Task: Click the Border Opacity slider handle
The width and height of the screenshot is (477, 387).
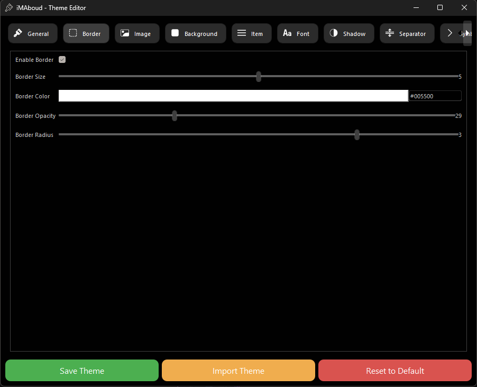Action: 175,115
